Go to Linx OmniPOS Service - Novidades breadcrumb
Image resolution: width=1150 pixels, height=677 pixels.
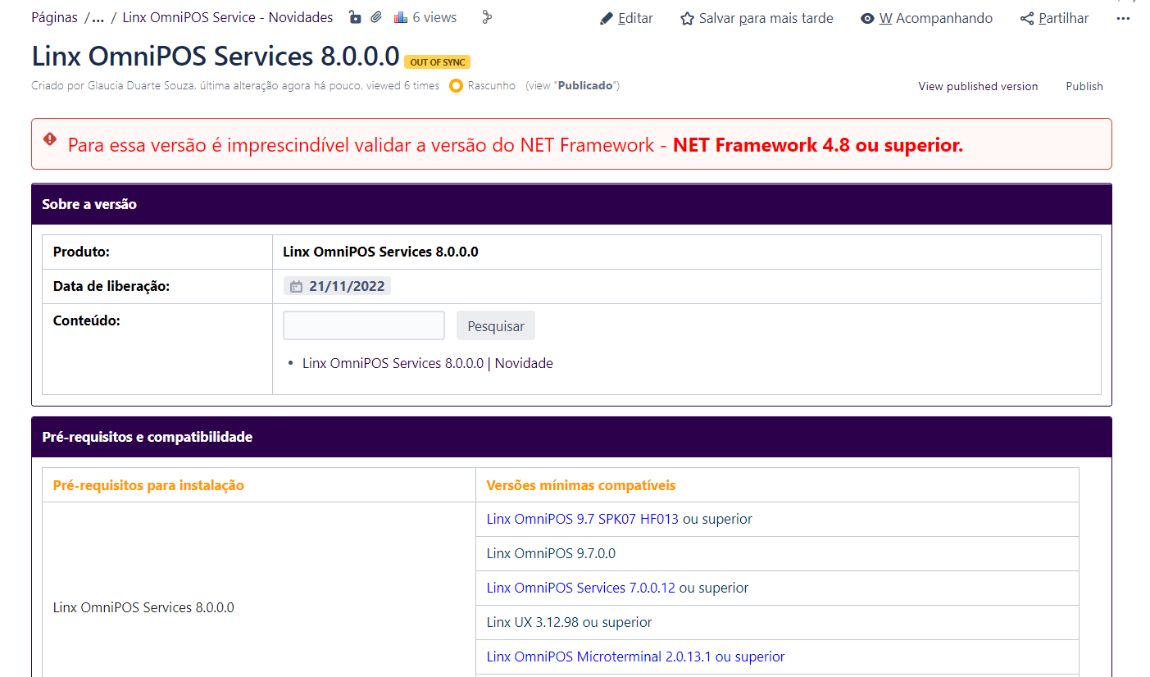[228, 17]
